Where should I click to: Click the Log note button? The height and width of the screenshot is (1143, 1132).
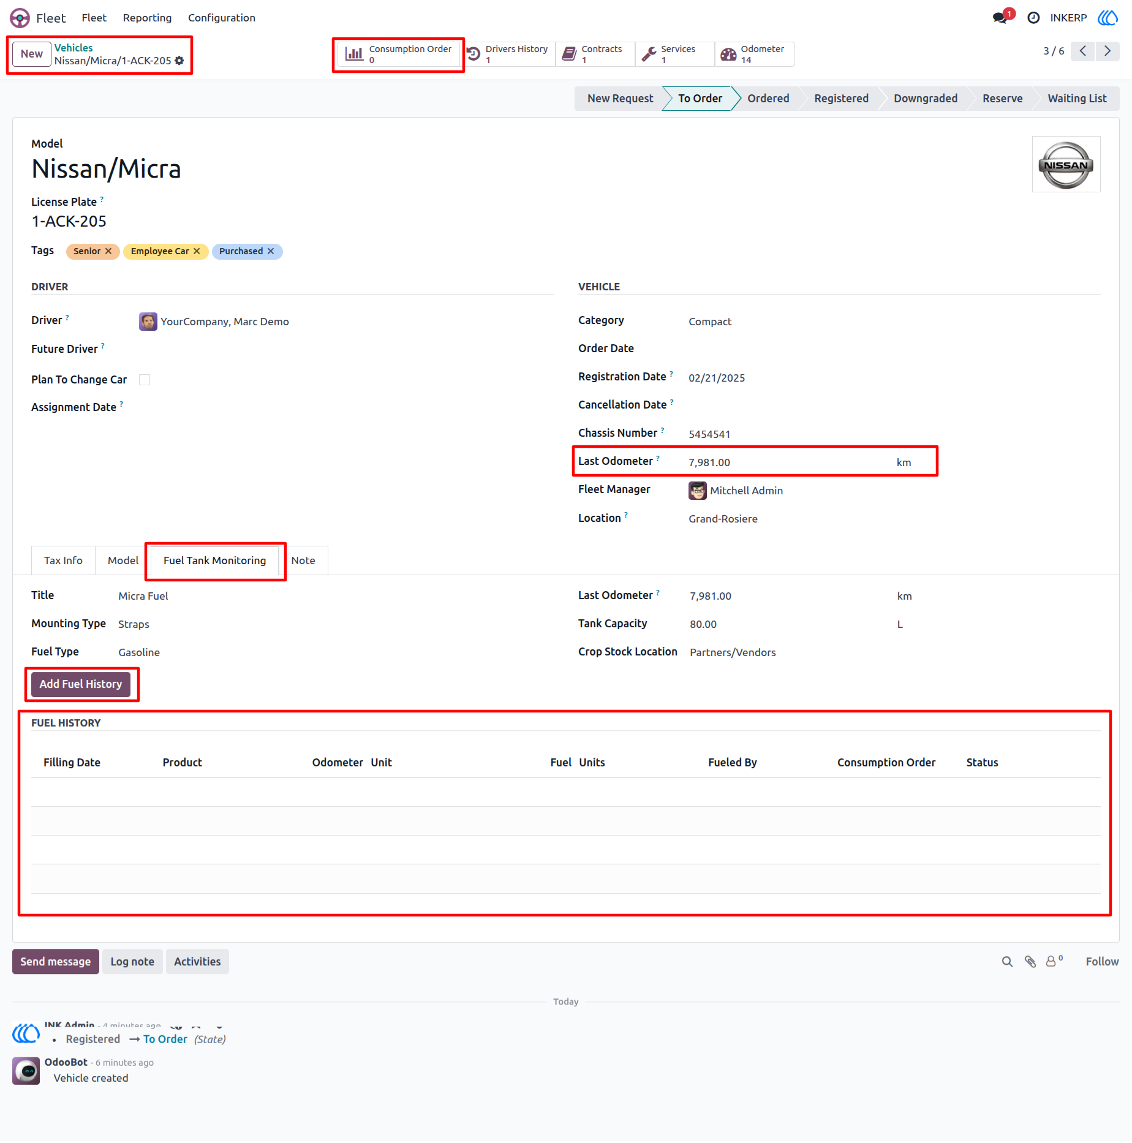tap(132, 962)
